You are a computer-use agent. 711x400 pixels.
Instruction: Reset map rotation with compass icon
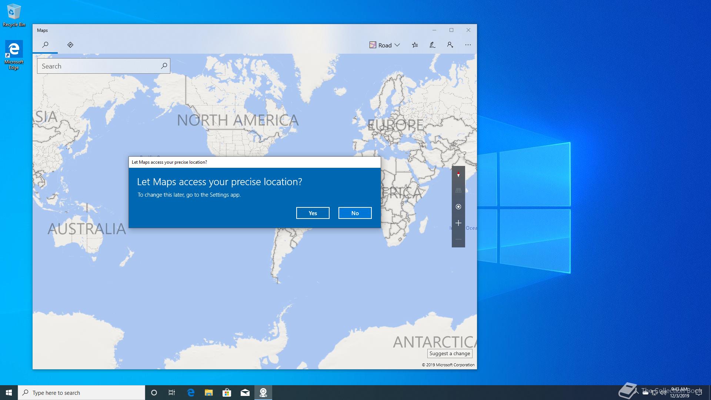coord(458,174)
